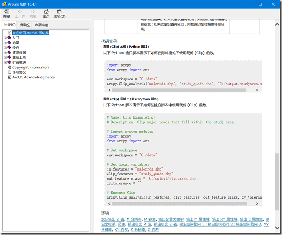Open ArcGIS Acknowledgments page

33,77
